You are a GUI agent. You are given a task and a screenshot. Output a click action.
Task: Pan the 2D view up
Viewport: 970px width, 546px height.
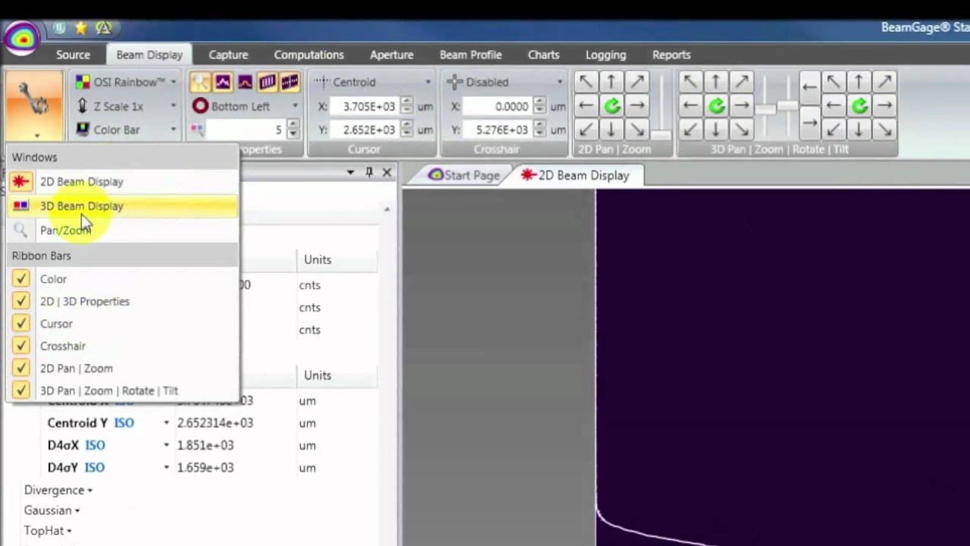tap(612, 82)
